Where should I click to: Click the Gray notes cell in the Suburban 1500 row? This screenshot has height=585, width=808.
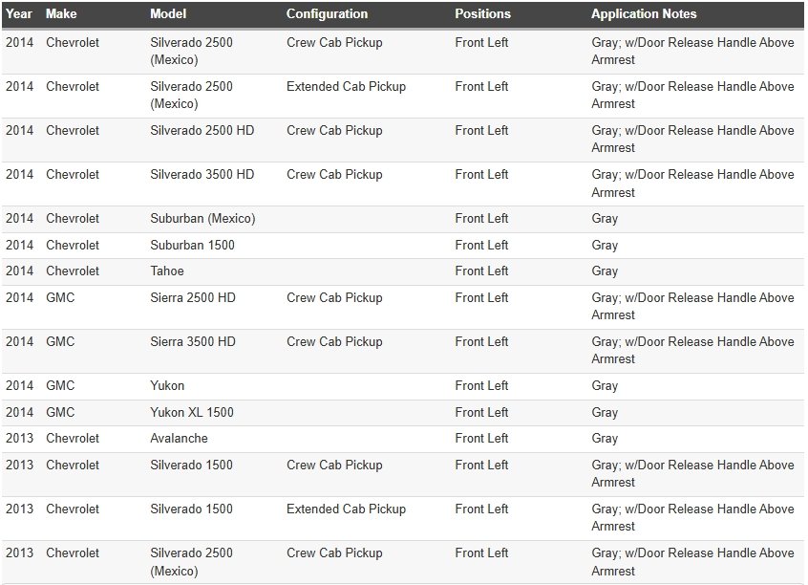click(x=605, y=246)
